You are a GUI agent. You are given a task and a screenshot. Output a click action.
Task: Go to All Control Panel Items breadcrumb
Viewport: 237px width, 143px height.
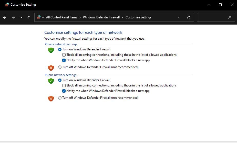click(x=61, y=17)
